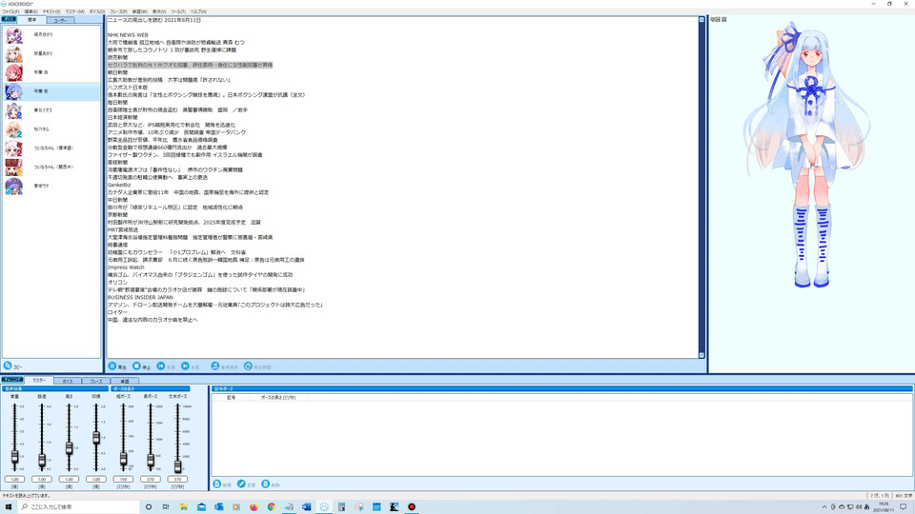Click the 短ポーズ value field showing 150
The image size is (915, 514).
coord(123,479)
